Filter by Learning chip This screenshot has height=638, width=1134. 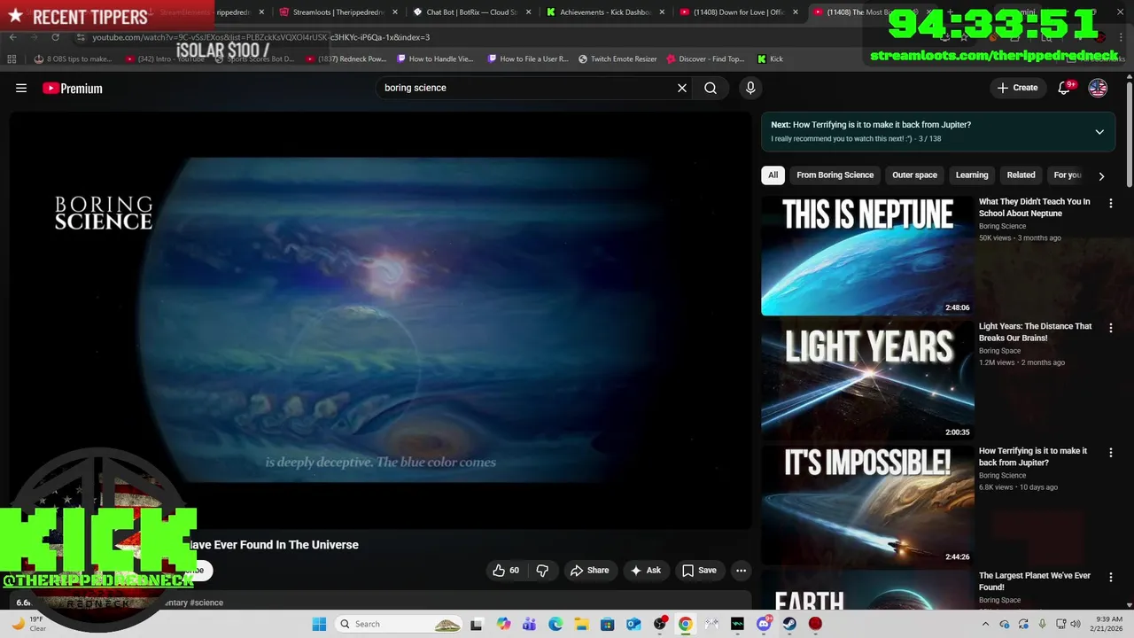tap(972, 175)
